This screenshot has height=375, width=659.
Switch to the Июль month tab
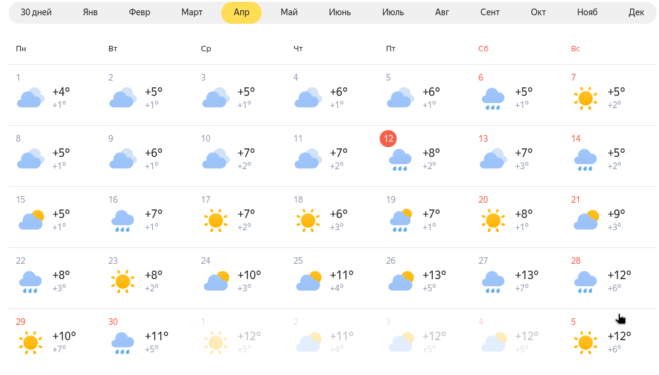393,12
